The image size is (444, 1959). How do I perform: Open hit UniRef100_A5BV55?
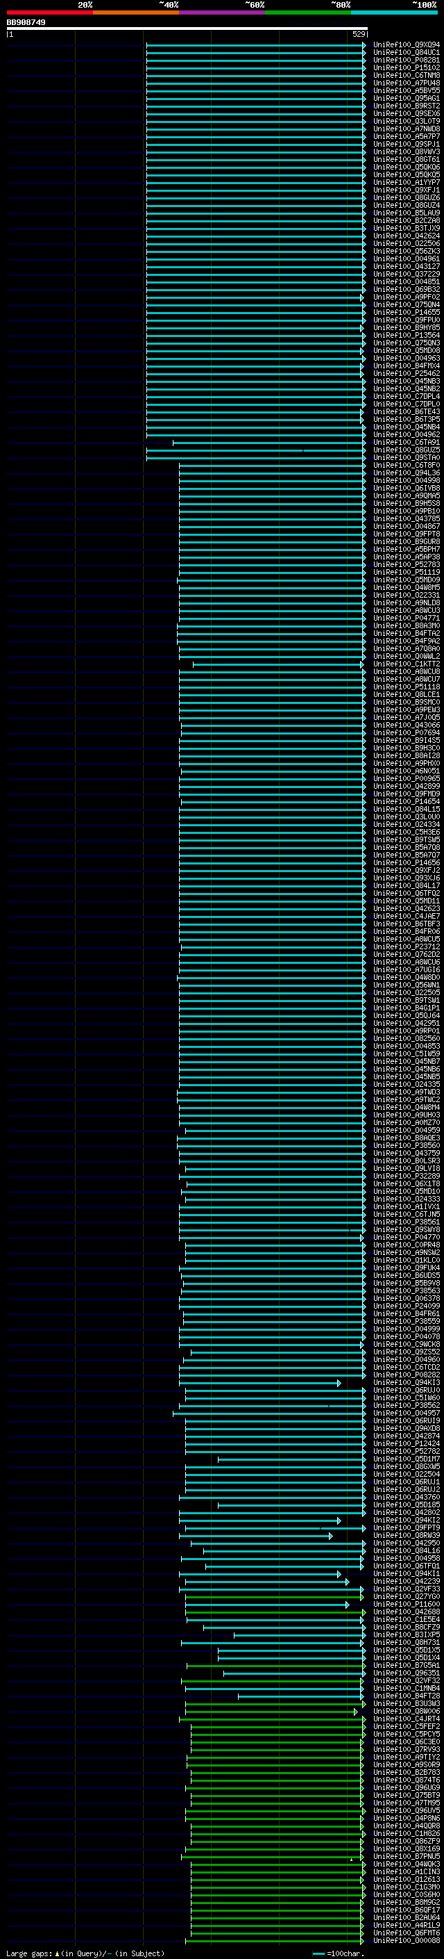[x=407, y=90]
